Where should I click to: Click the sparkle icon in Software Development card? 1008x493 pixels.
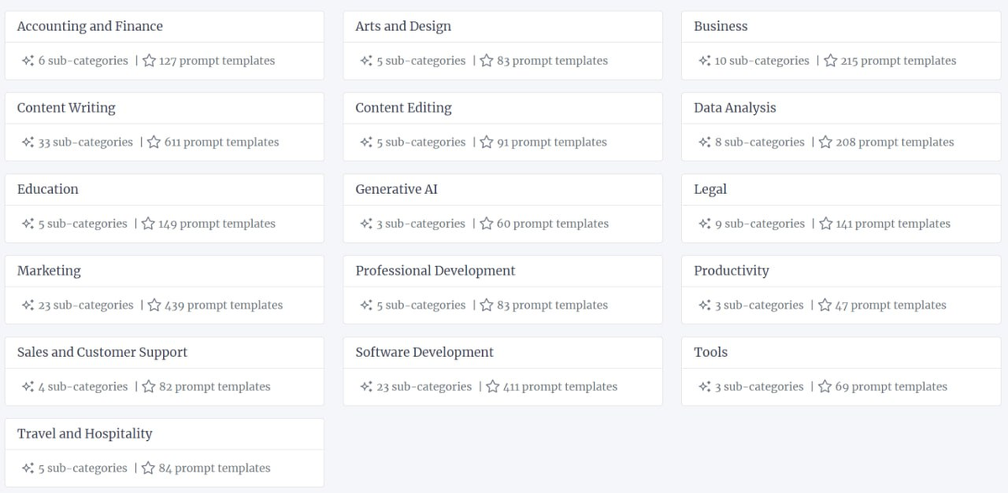coord(366,386)
